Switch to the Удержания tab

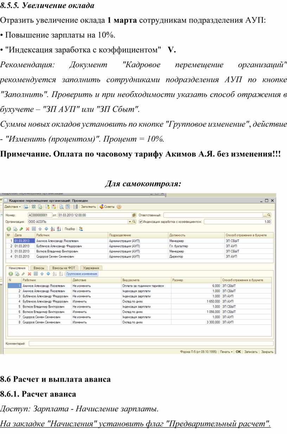[91, 268]
